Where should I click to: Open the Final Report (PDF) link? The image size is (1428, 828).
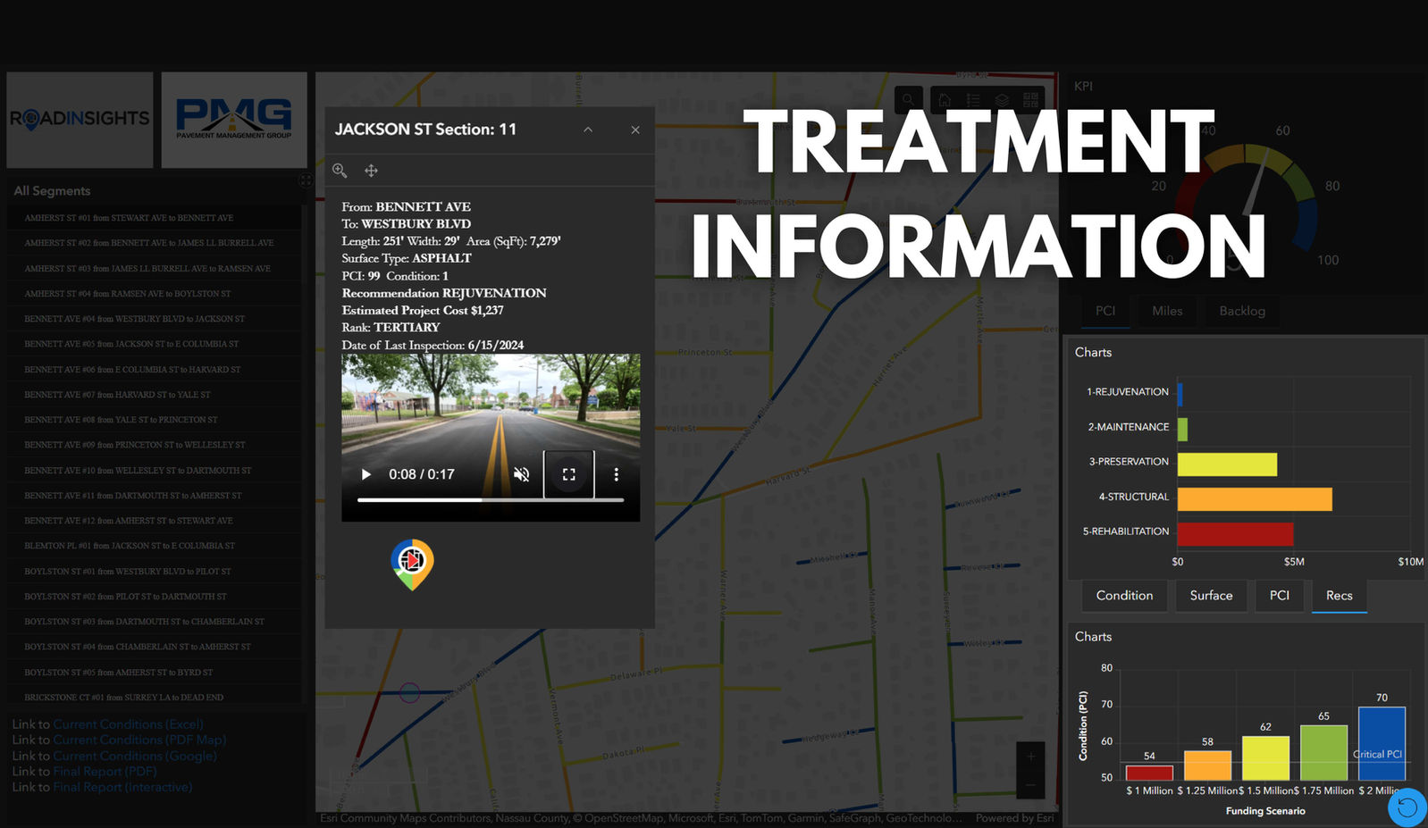click(x=105, y=771)
